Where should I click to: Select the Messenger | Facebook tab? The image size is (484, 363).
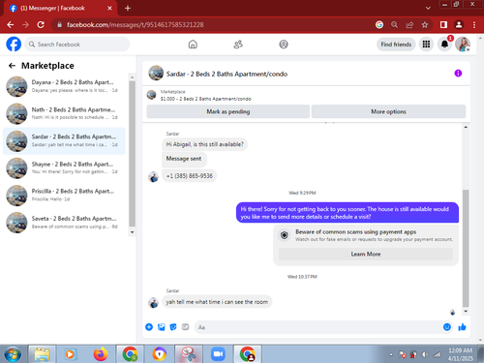click(60, 8)
